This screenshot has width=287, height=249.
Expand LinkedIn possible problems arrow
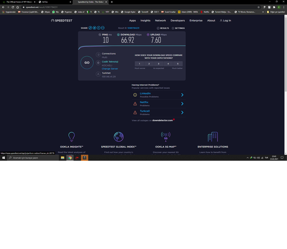182,95
